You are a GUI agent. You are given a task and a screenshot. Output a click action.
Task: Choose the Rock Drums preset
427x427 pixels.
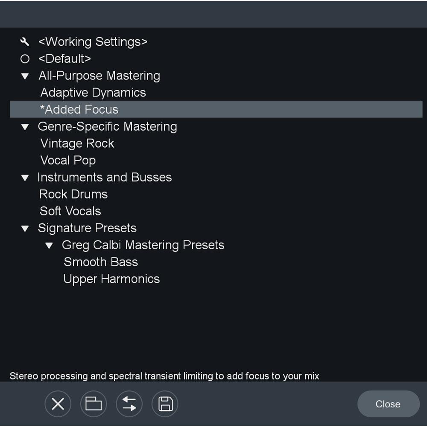[x=73, y=194]
